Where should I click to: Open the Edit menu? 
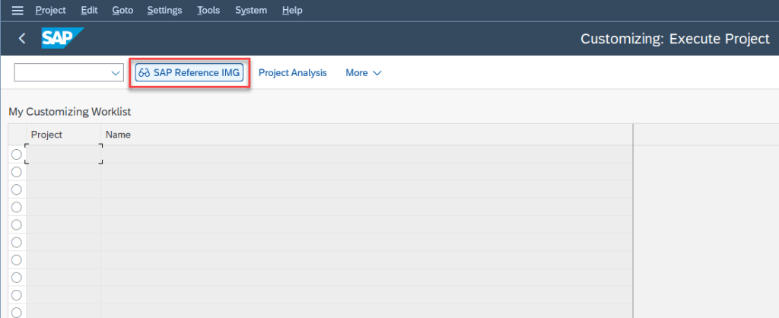pos(89,11)
